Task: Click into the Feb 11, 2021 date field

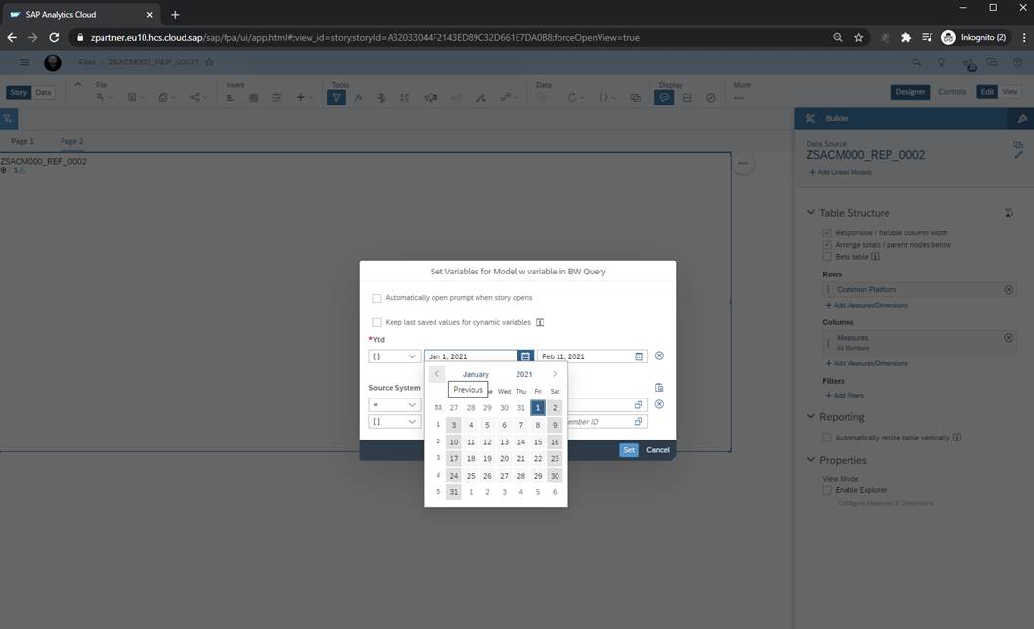Action: coord(584,356)
